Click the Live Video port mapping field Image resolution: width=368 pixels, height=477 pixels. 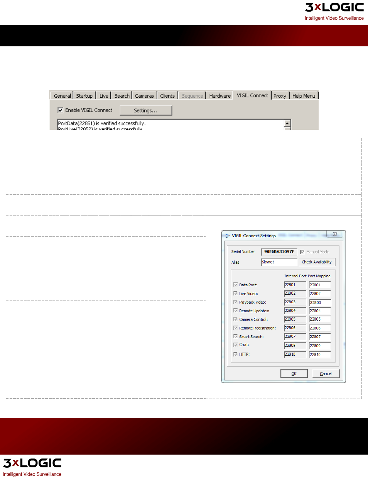point(320,294)
